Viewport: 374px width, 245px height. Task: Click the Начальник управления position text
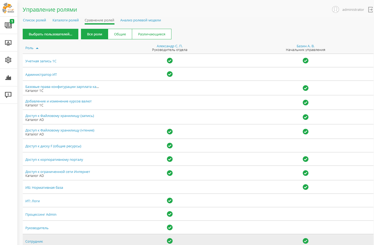(305, 50)
